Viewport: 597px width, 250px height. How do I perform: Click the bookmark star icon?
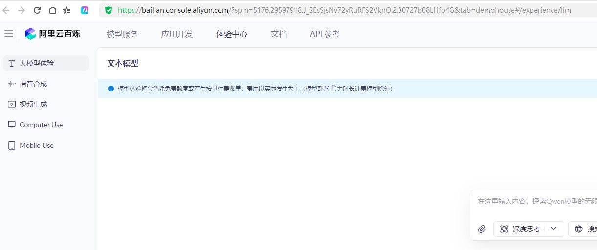point(67,10)
